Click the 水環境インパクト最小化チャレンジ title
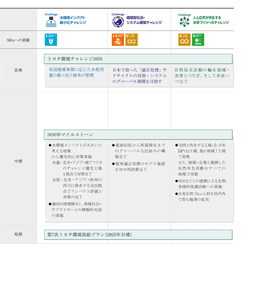260x297 pixels. tap(73, 20)
